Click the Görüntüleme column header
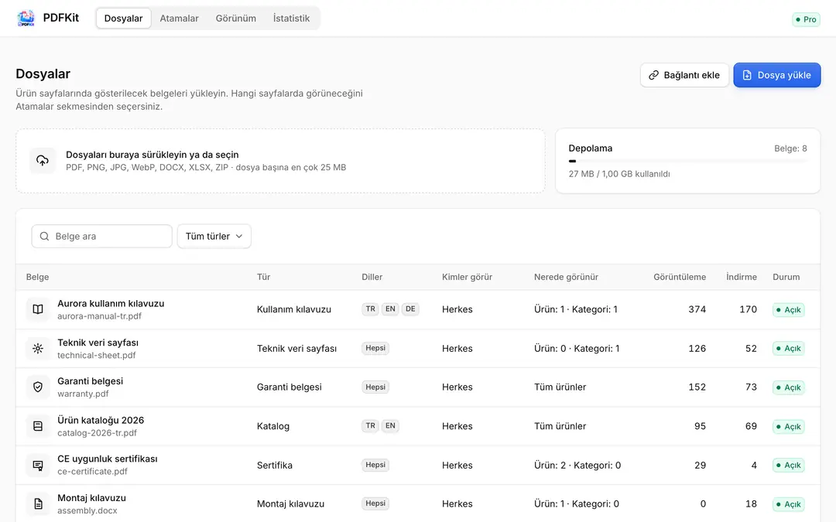 680,277
